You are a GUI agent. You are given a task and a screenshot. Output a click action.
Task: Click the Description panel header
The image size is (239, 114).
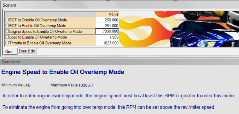click(x=120, y=62)
